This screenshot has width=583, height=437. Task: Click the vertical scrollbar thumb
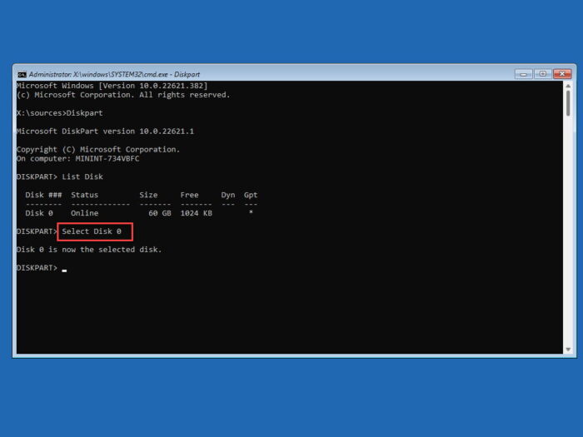pos(568,103)
